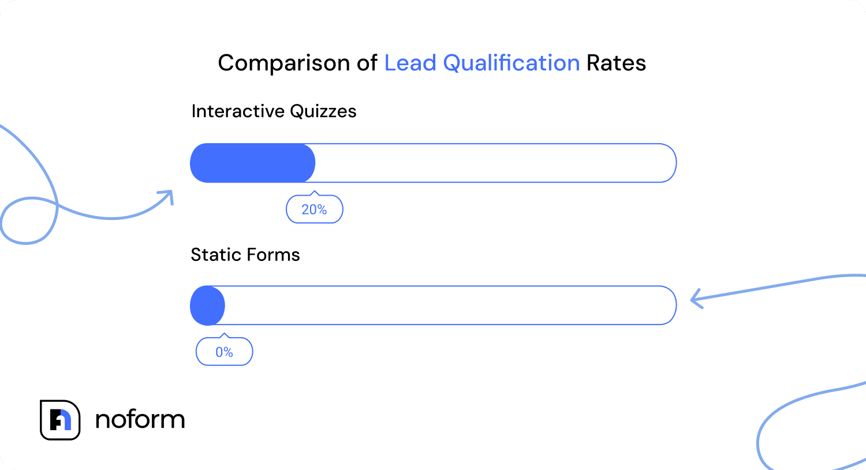866x470 pixels.
Task: Click the arrowhead pointing at Static Forms bar
Action: [x=696, y=299]
